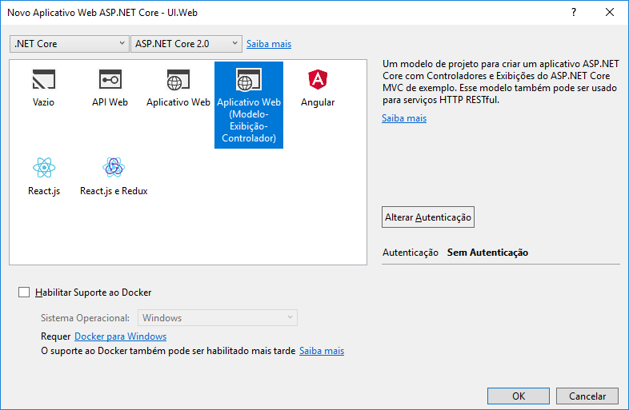Select Aplicativo Web (Modelo-Exibição-Controlador) template
The image size is (629, 410).
tap(249, 105)
